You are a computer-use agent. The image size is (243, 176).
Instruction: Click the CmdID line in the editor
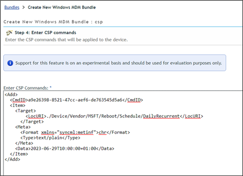click(x=77, y=99)
